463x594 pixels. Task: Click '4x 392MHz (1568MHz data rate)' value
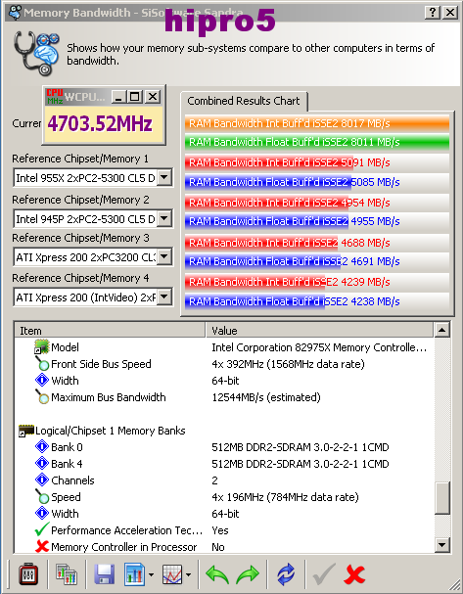(288, 364)
